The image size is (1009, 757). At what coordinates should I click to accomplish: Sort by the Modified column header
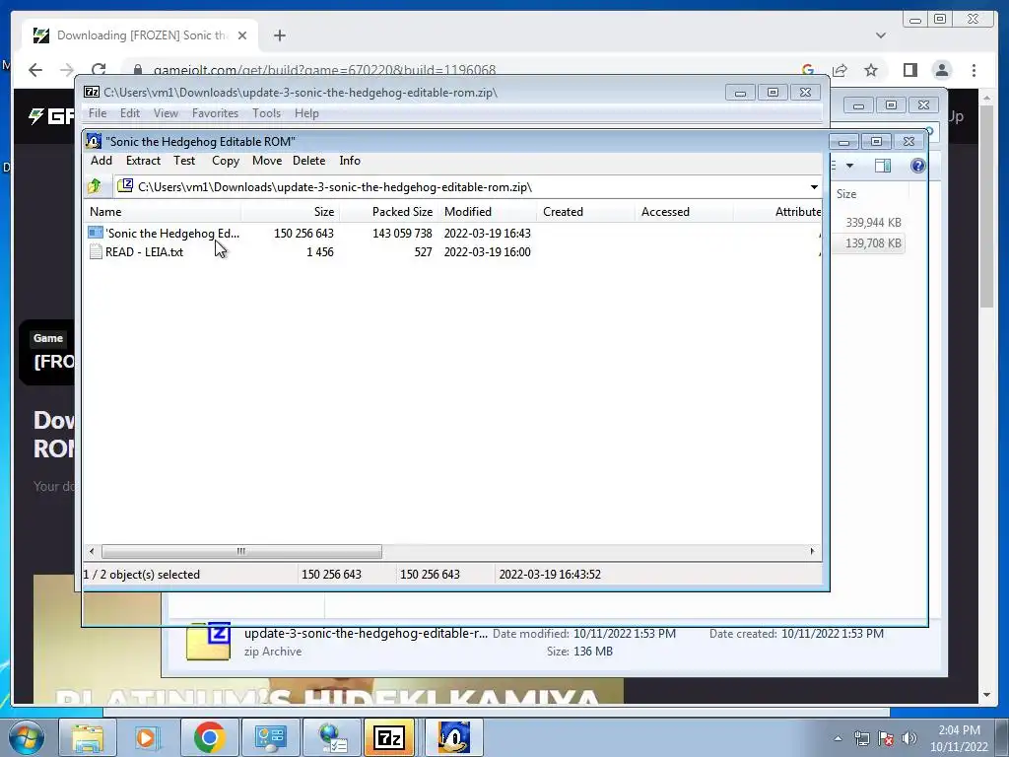point(487,212)
